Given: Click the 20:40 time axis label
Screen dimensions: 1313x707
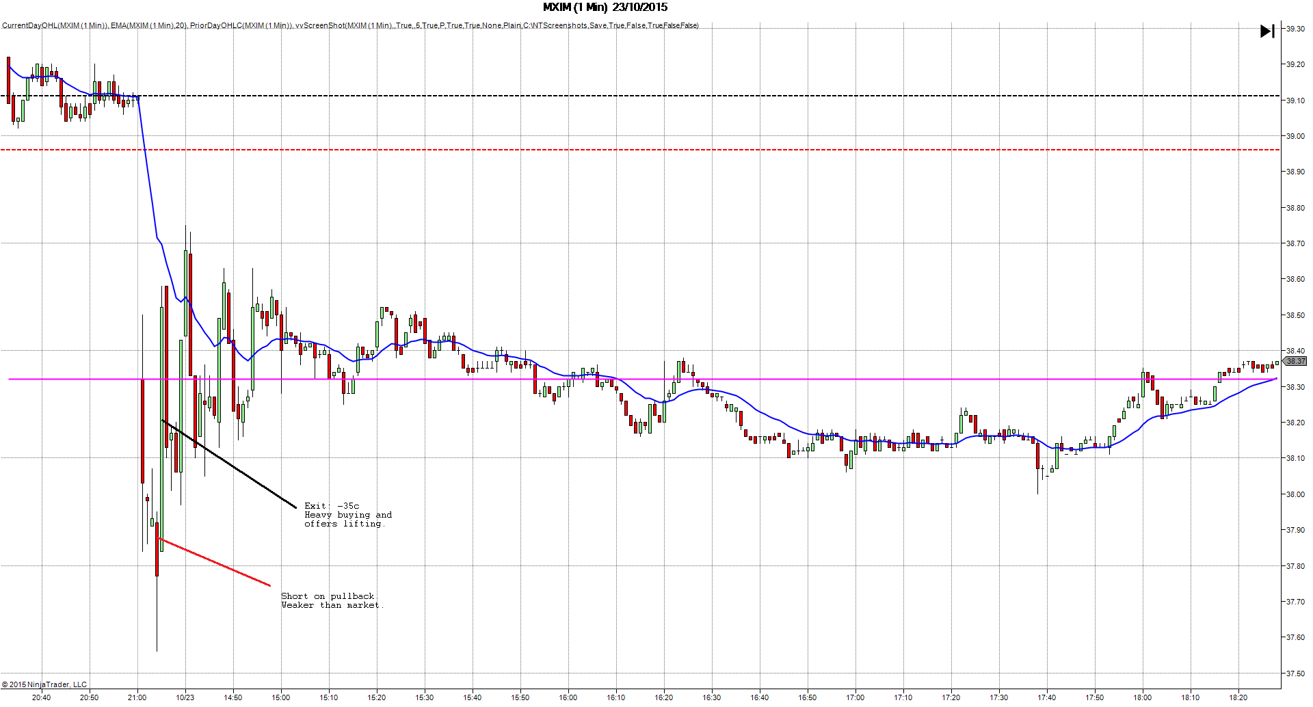Looking at the screenshot, I should coord(41,697).
